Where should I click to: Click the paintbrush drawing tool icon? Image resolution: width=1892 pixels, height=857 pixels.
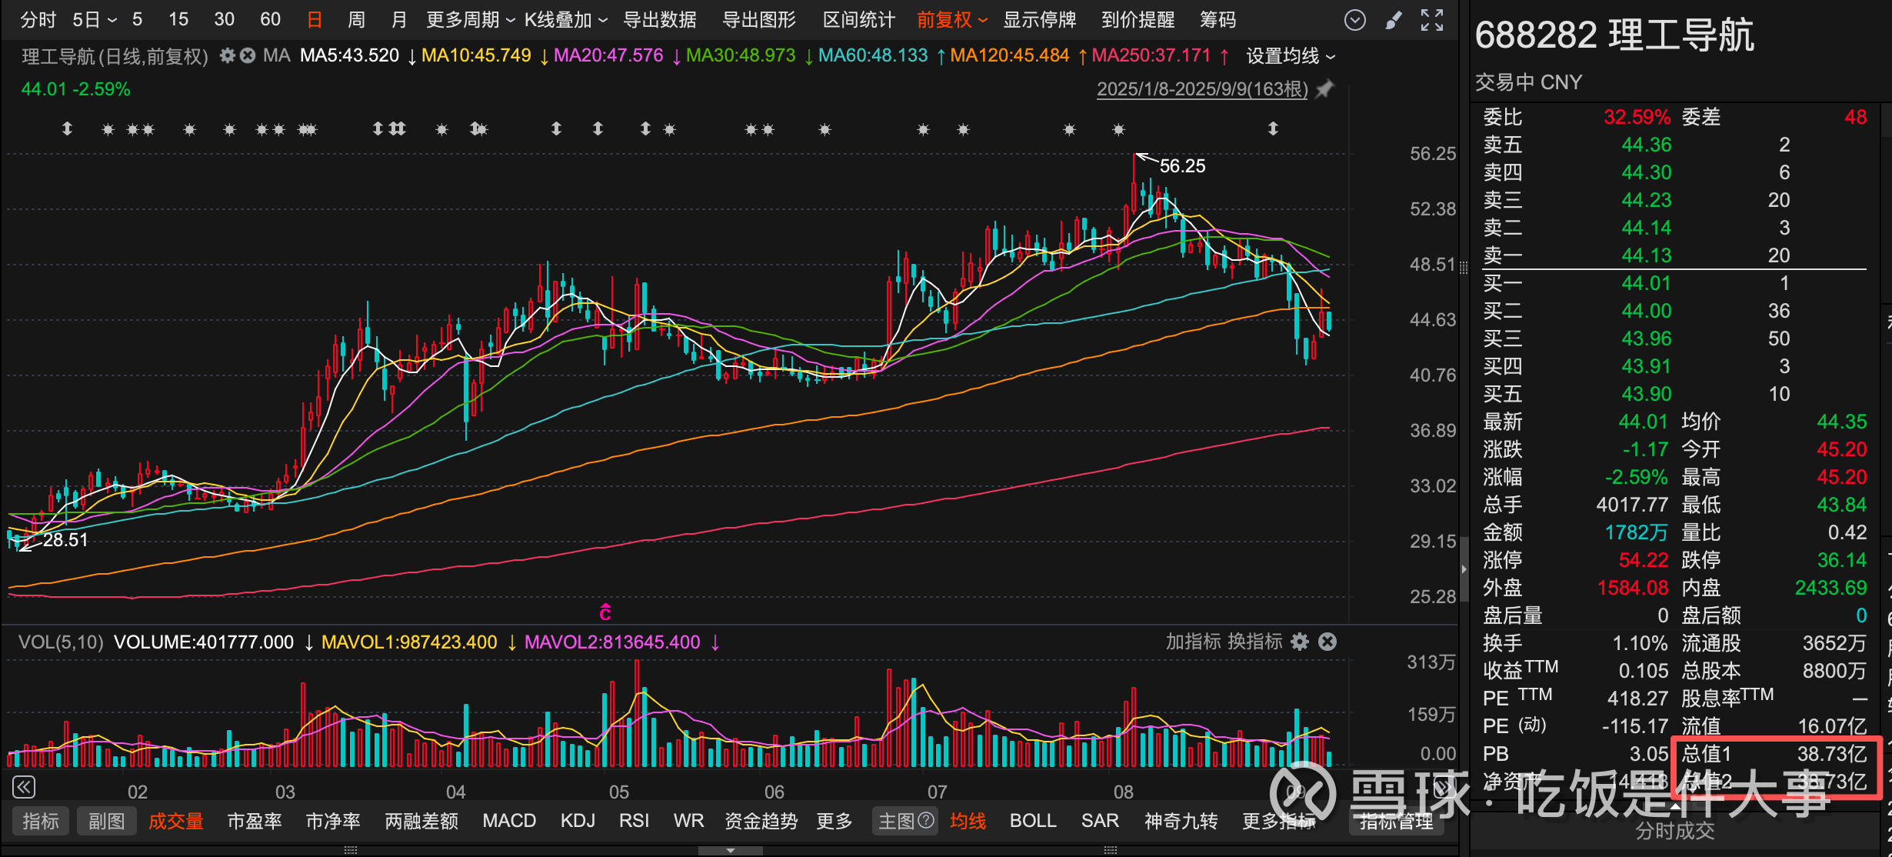1393,20
